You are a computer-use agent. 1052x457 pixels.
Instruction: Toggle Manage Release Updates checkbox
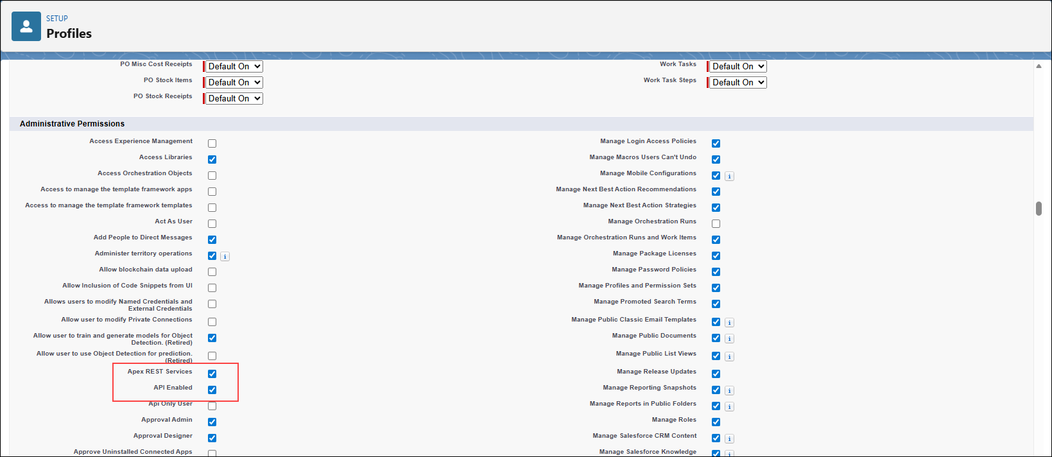point(716,374)
